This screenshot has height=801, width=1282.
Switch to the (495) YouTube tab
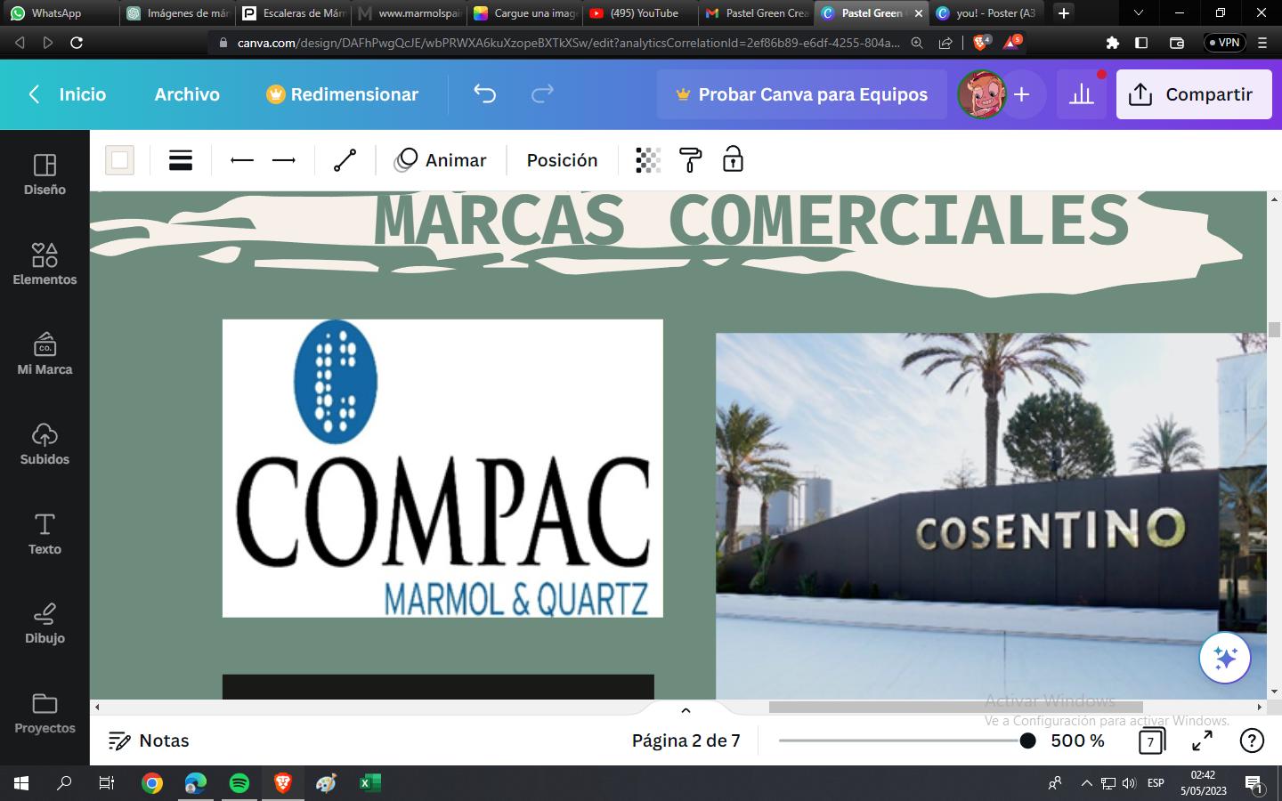[x=641, y=13]
